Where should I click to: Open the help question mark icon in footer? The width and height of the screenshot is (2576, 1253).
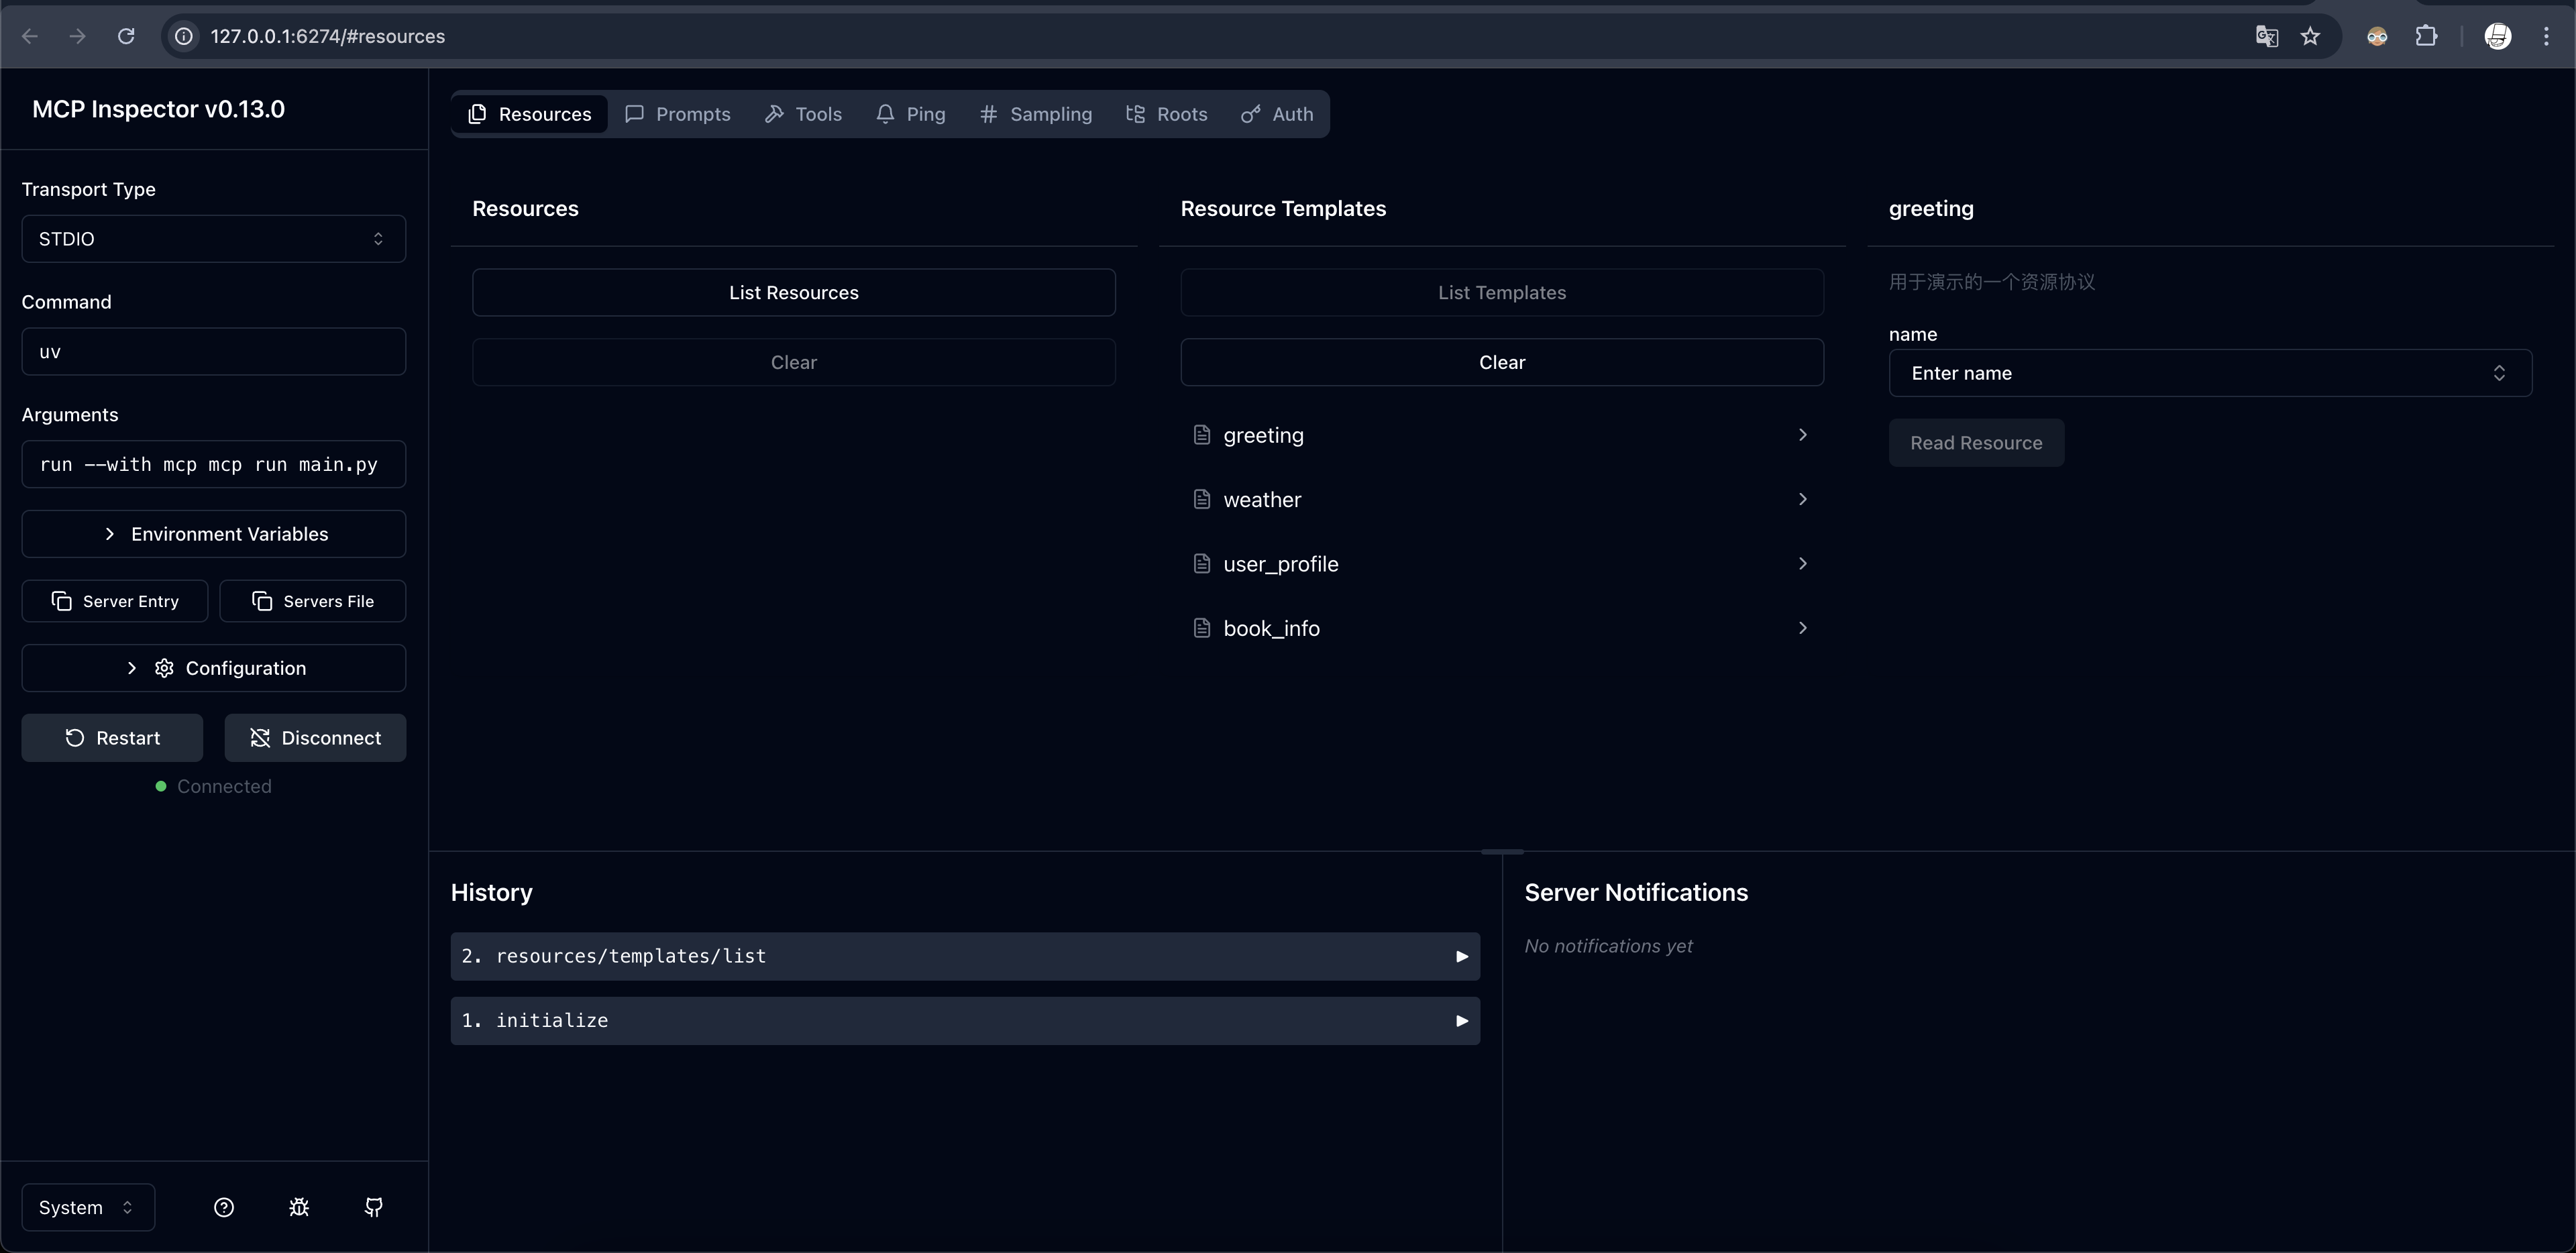point(224,1207)
